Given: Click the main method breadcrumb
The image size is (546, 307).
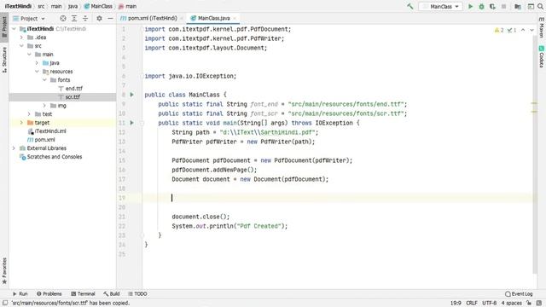Looking at the screenshot, I should (127, 6).
